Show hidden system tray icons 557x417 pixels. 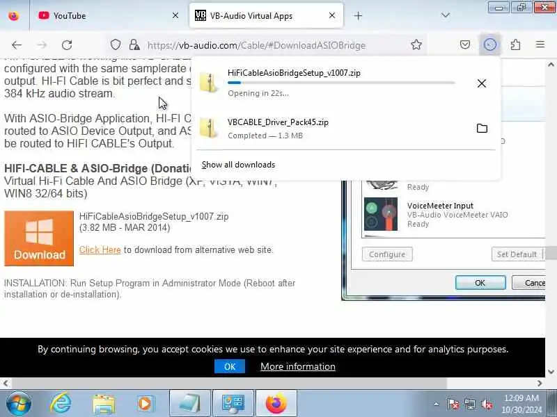(437, 404)
